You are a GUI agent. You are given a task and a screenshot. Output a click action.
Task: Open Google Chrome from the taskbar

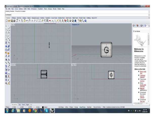pos(35,111)
